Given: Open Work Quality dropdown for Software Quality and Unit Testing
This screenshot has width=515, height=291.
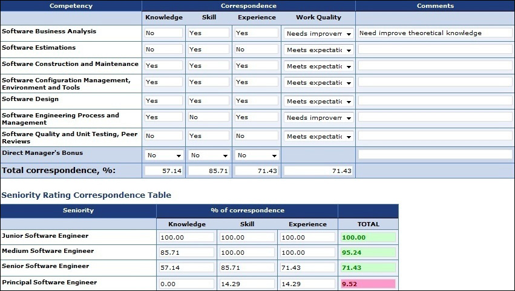Looking at the screenshot, I should (x=318, y=136).
